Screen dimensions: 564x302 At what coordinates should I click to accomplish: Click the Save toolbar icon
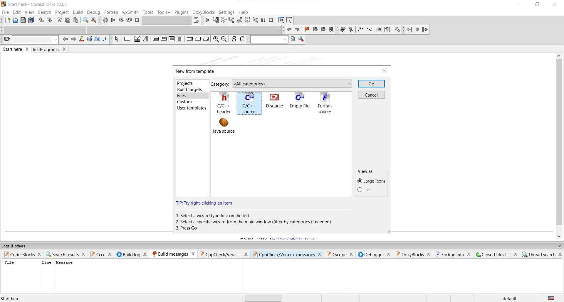[23, 20]
